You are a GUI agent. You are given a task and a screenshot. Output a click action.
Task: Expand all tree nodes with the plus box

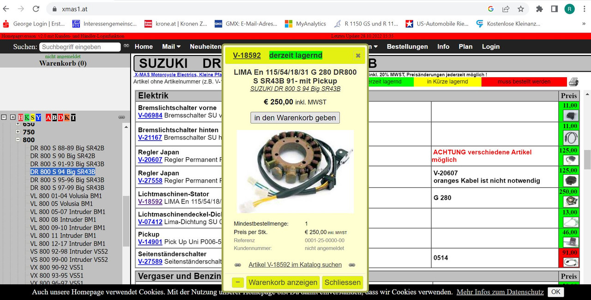(13, 117)
